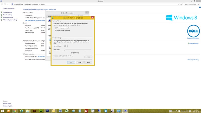Click Read the Microsoft license link

[41, 57]
